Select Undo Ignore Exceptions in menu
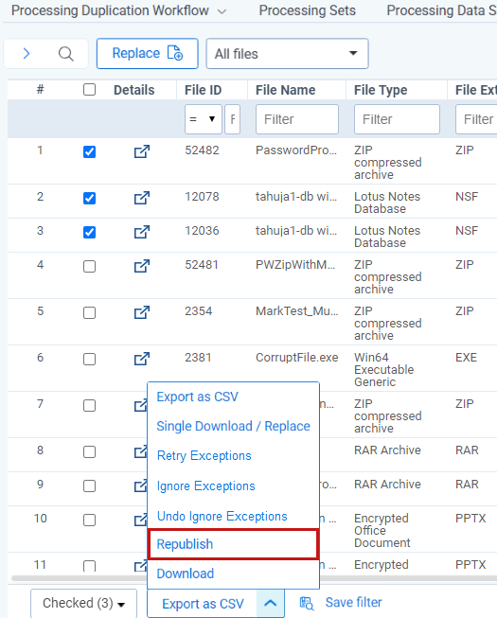 (x=222, y=516)
